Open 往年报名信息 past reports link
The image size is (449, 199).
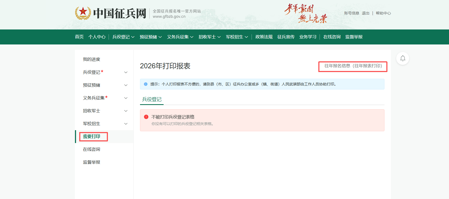[x=353, y=66]
